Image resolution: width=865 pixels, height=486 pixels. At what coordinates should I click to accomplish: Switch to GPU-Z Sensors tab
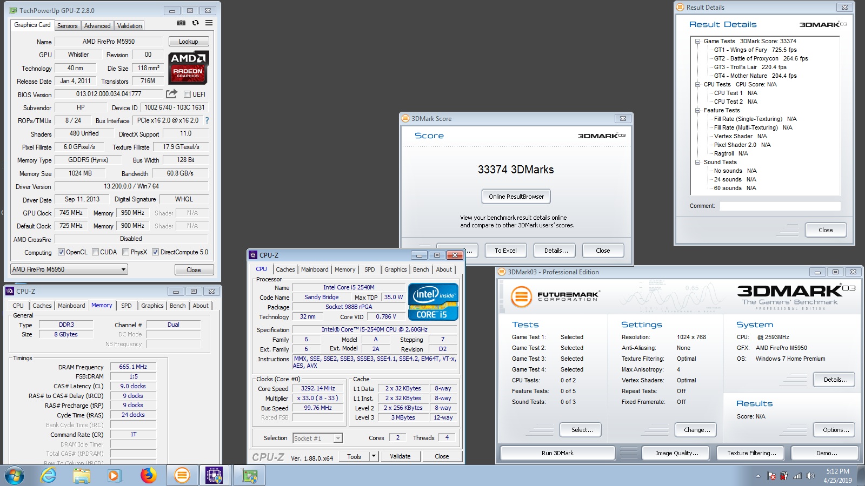pos(68,25)
